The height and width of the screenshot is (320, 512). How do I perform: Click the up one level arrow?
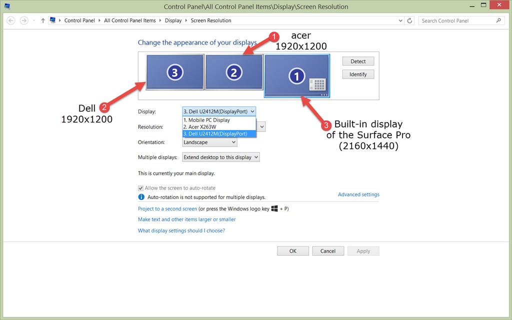[x=42, y=20]
